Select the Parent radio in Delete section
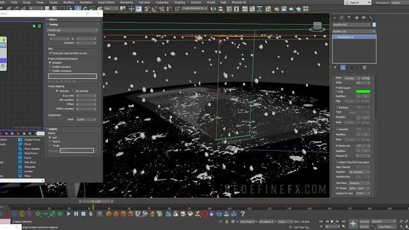Image resolution: width=409 pixels, height=230 pixels. click(50, 142)
